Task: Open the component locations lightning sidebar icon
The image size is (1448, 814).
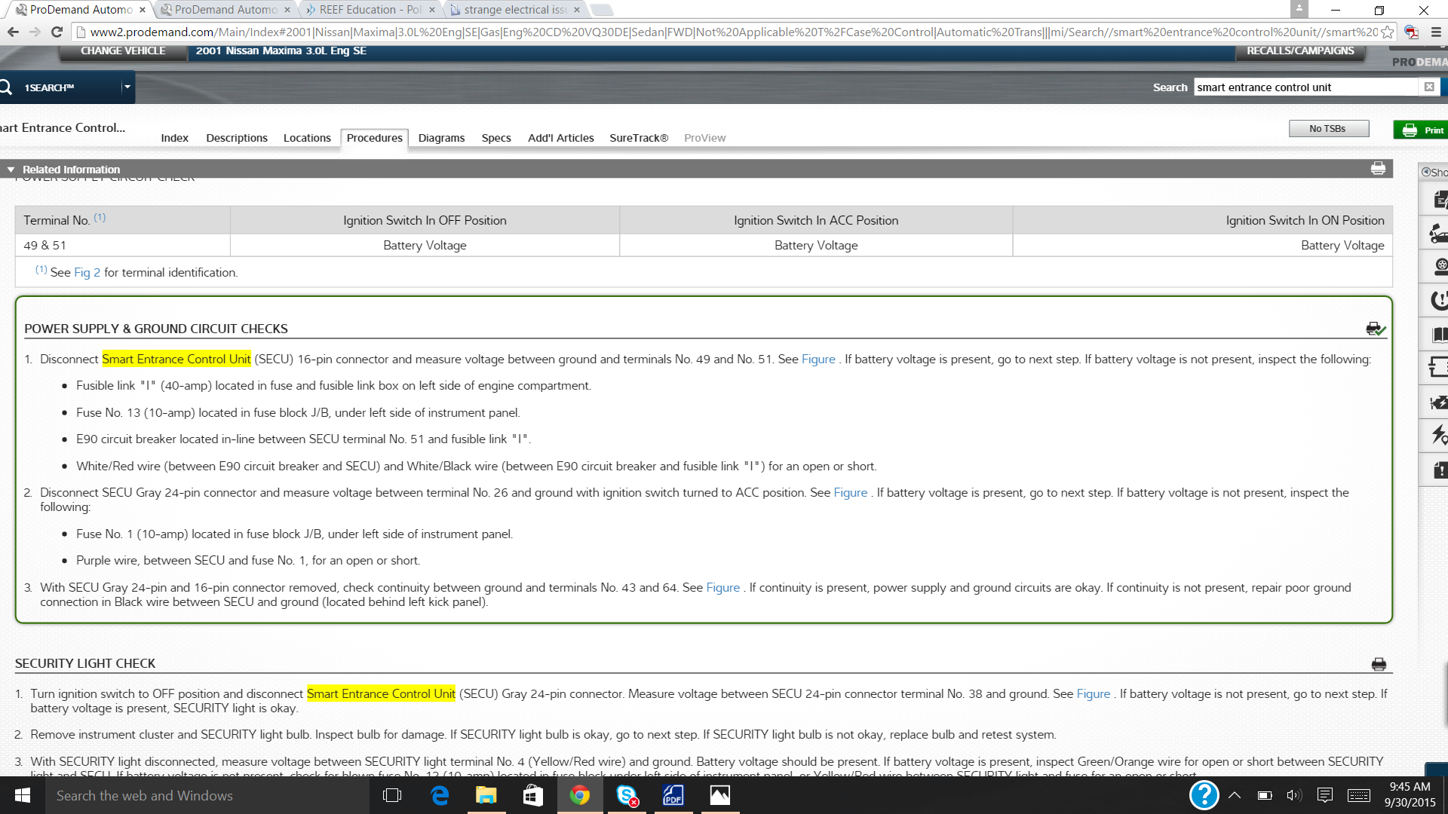Action: click(x=1439, y=435)
